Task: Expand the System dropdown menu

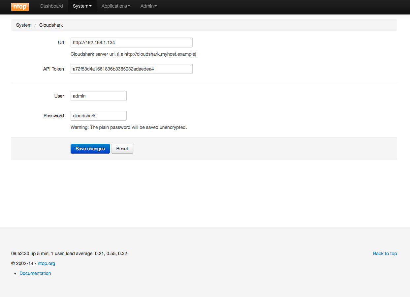Action: (x=82, y=6)
